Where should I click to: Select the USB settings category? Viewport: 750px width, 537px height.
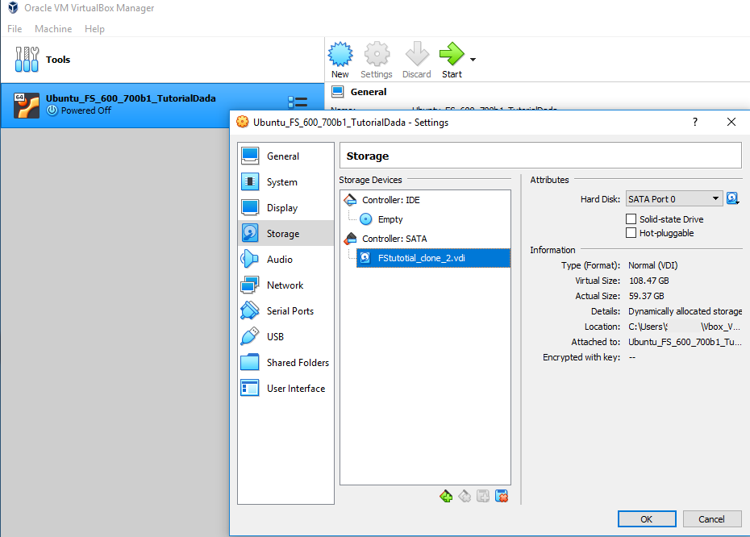point(275,337)
